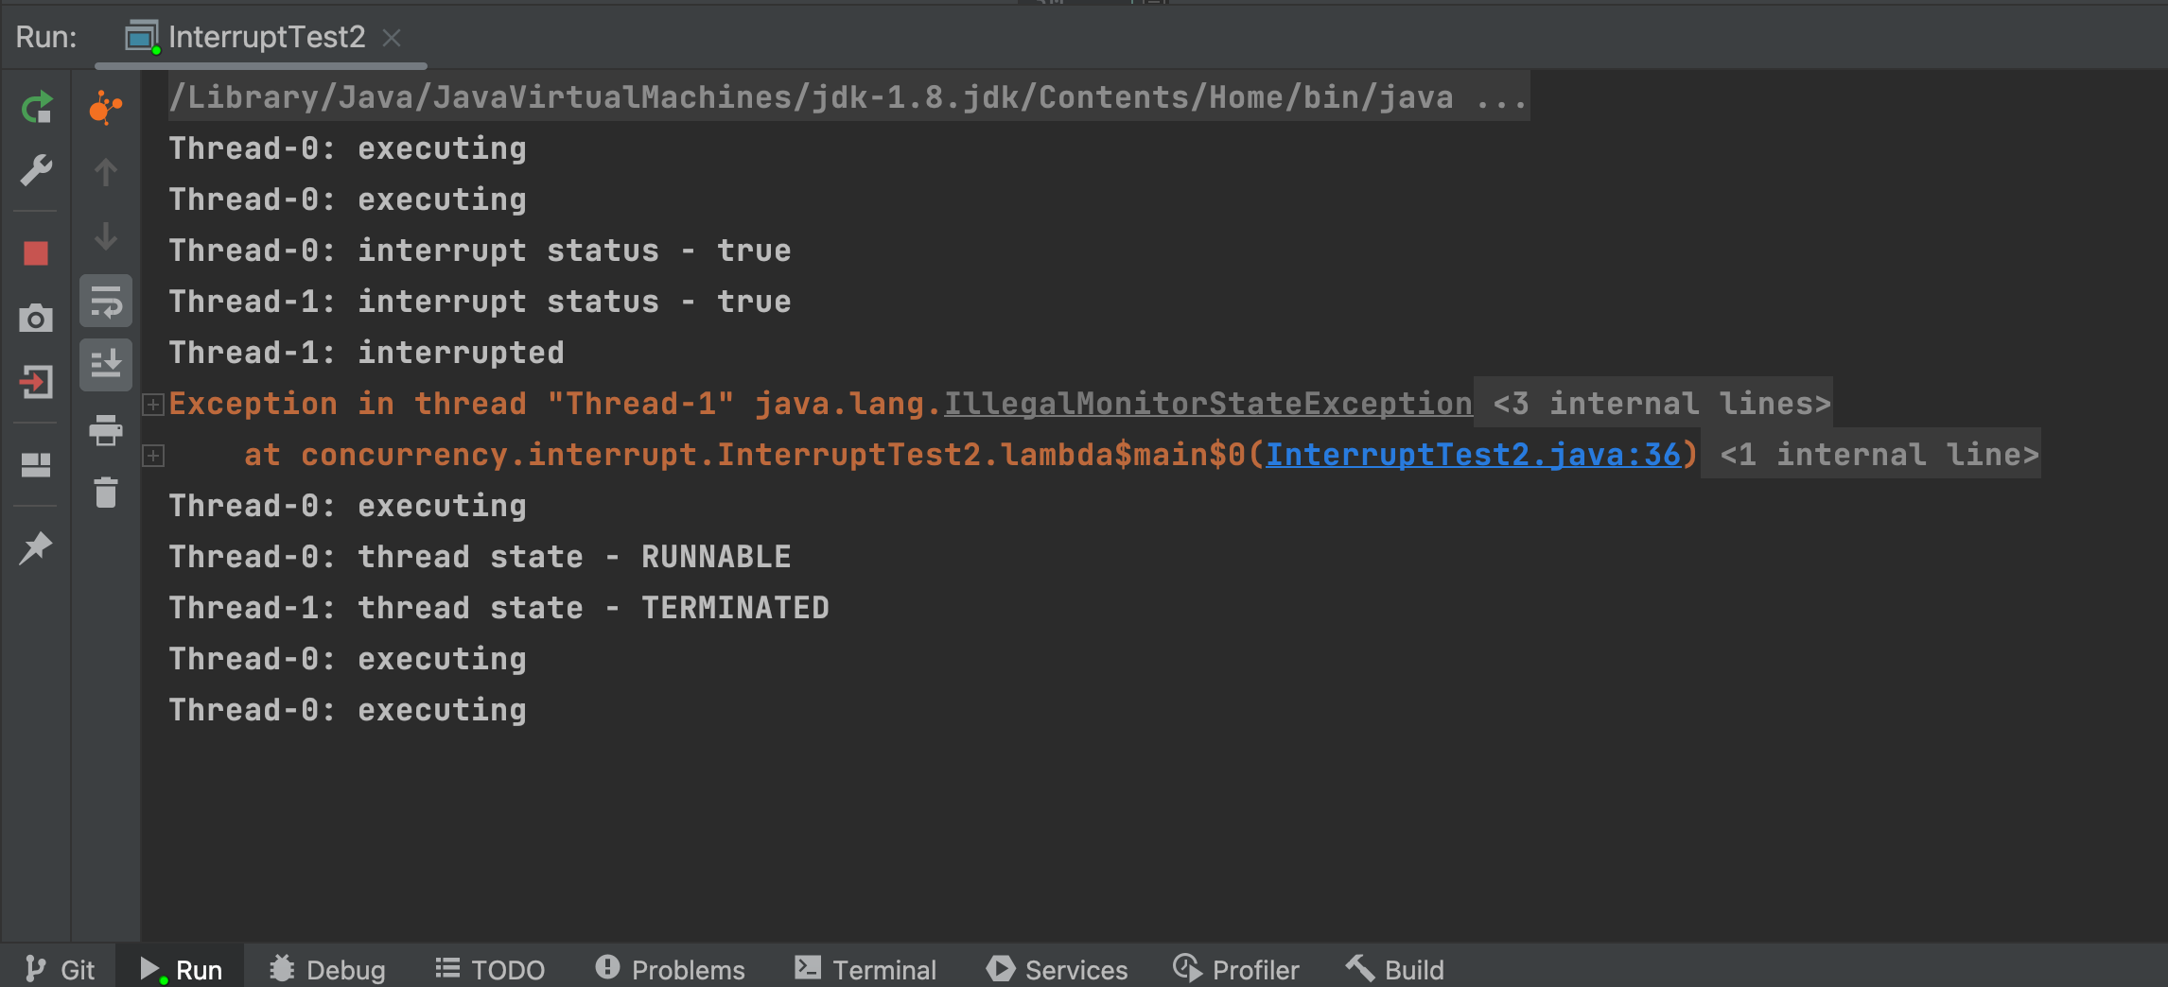Open the InterruptTest2.java:36 source link
This screenshot has width=2168, height=987.
tap(1473, 455)
